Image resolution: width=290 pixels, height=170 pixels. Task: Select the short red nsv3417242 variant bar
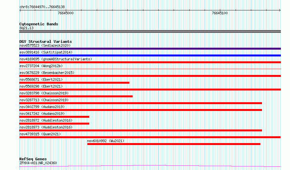tap(54, 117)
